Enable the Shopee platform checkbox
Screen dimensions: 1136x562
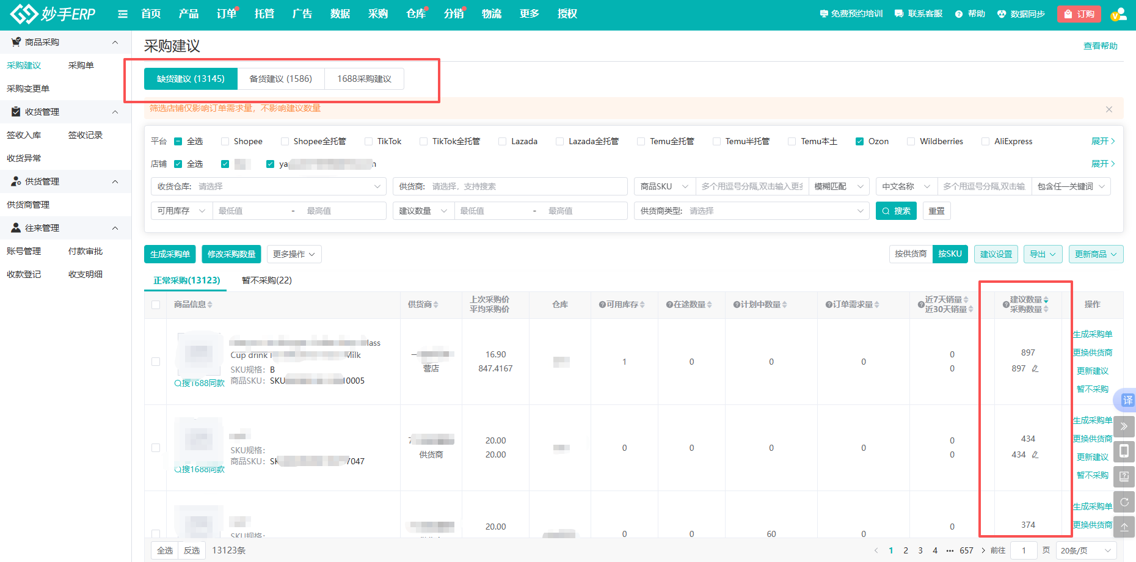point(225,141)
